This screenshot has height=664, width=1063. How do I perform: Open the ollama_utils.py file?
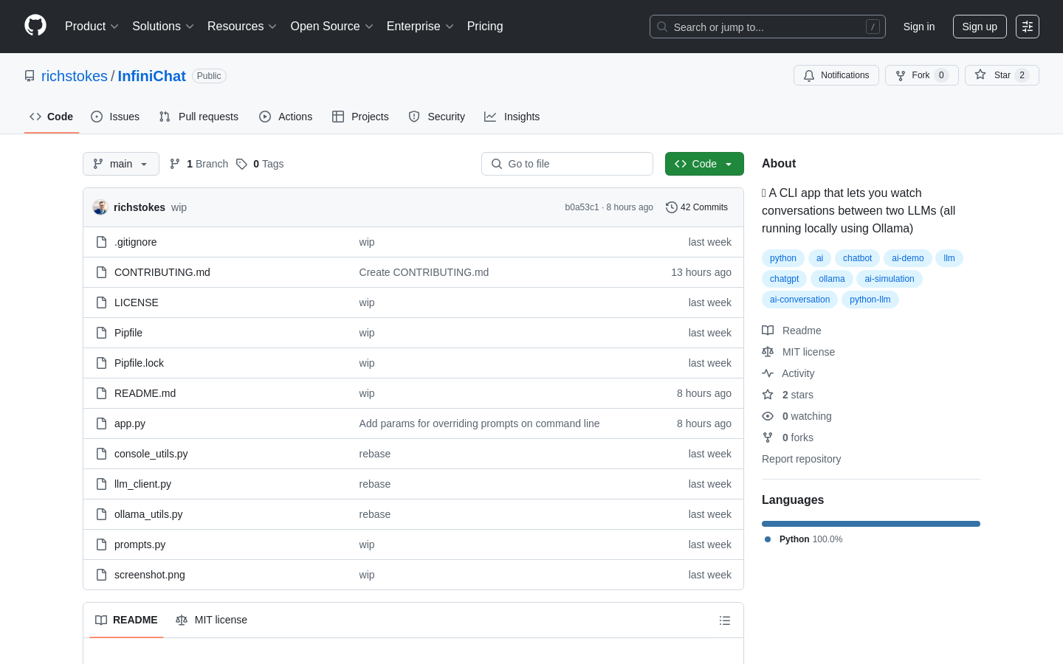click(x=148, y=514)
